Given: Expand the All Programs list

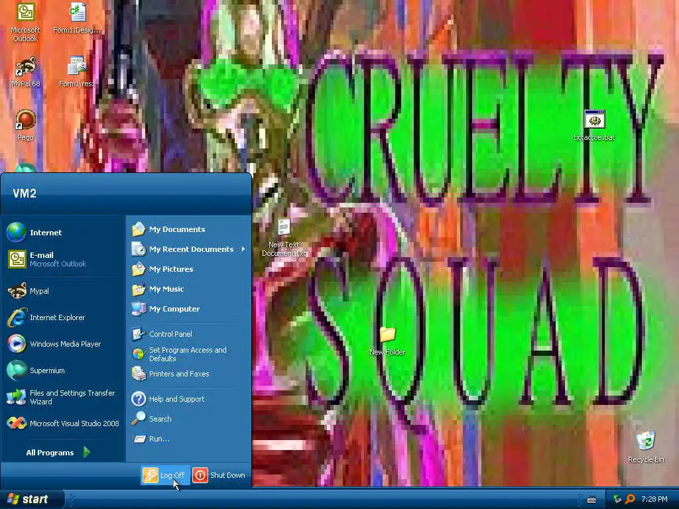Looking at the screenshot, I should pyautogui.click(x=58, y=452).
